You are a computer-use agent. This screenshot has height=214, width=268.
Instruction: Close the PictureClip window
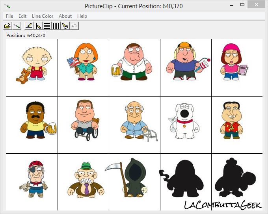click(257, 5)
